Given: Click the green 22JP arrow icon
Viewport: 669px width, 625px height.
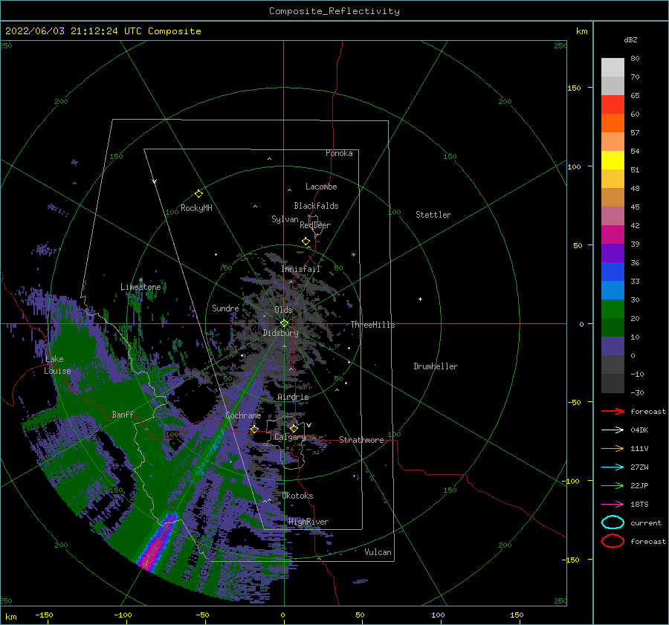Looking at the screenshot, I should click(x=613, y=485).
